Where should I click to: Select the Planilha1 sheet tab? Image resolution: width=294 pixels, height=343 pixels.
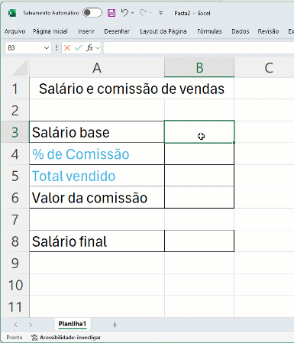(x=73, y=324)
